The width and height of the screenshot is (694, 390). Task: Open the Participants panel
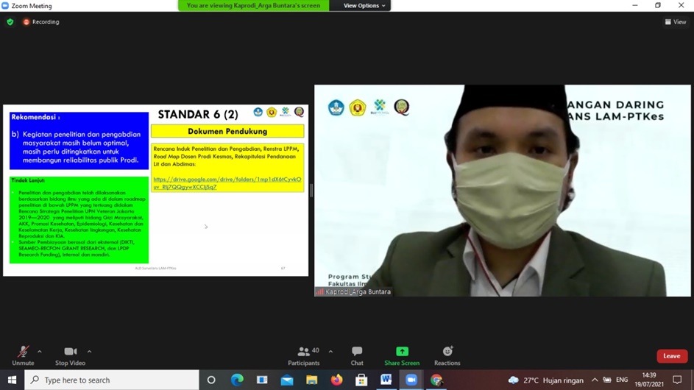click(303, 355)
